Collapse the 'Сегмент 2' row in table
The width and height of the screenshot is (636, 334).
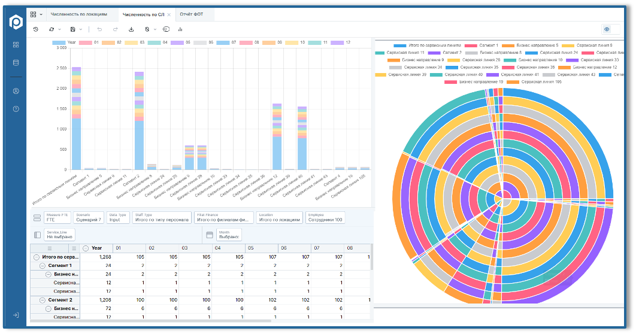tap(43, 299)
